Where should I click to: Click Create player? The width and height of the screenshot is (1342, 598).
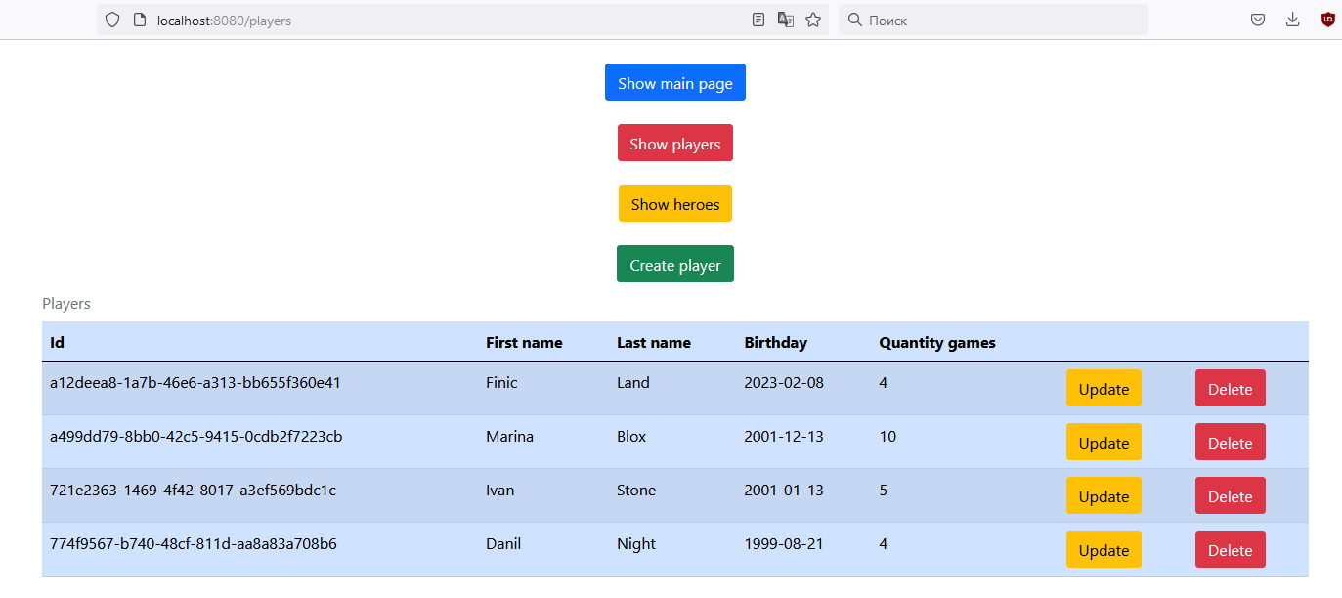(674, 264)
